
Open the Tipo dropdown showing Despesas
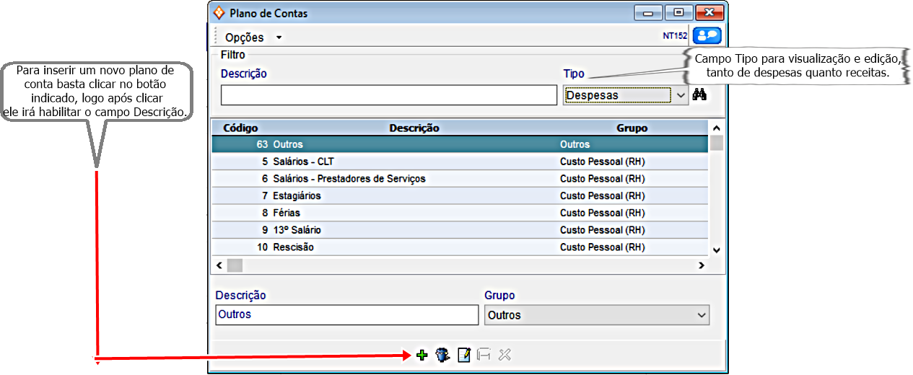(625, 95)
